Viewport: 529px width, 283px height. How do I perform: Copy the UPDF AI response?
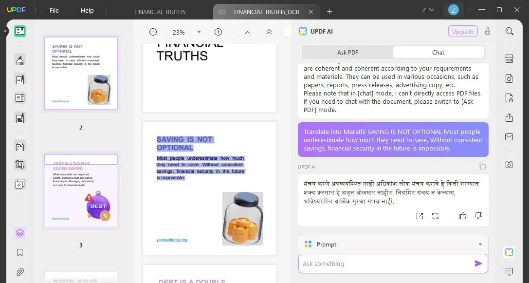click(482, 166)
